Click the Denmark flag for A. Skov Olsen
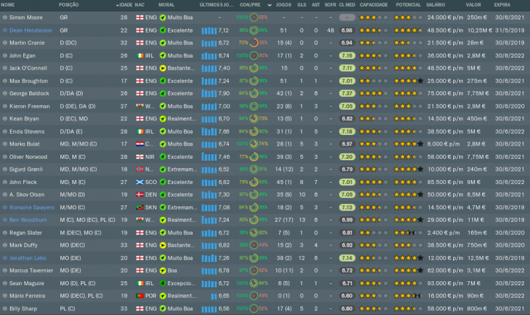Screen dimensions: 530x315 [x=139, y=195]
